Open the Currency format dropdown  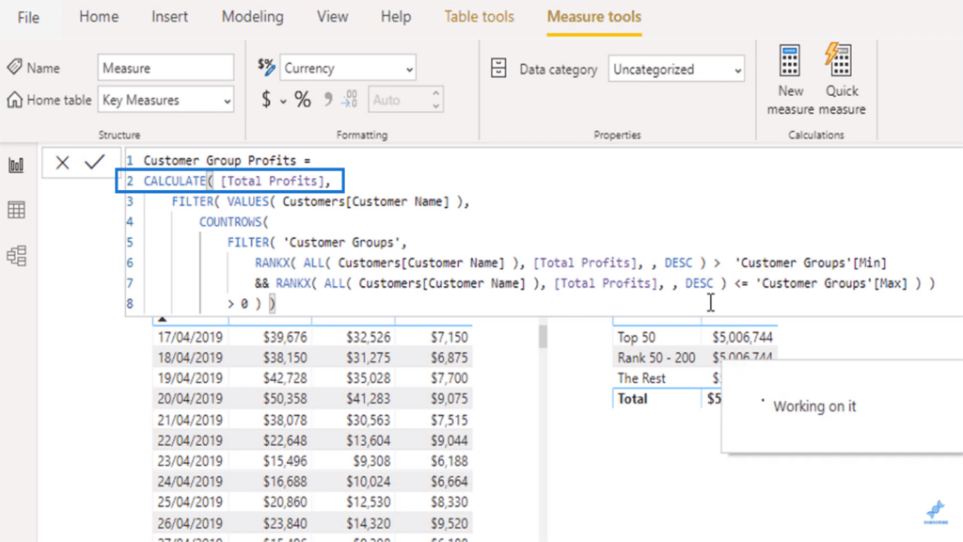pos(348,68)
